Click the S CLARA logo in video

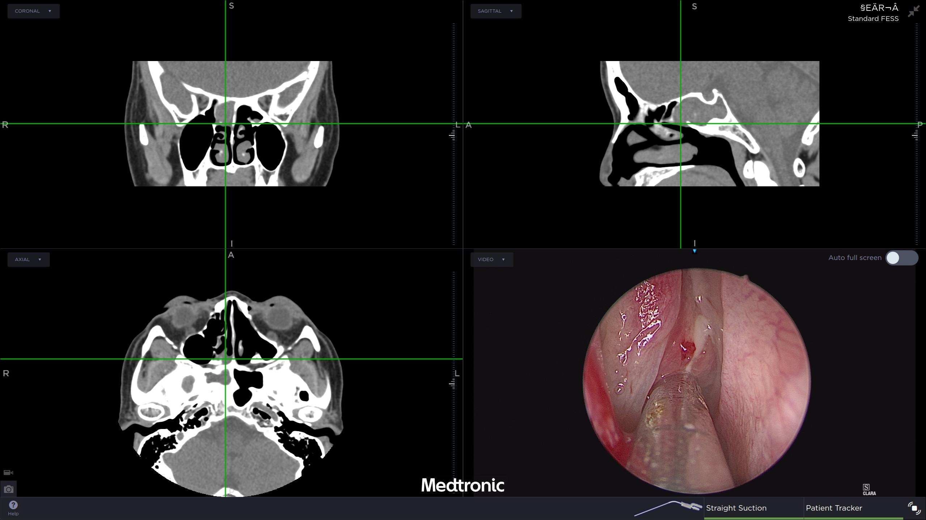pyautogui.click(x=869, y=490)
